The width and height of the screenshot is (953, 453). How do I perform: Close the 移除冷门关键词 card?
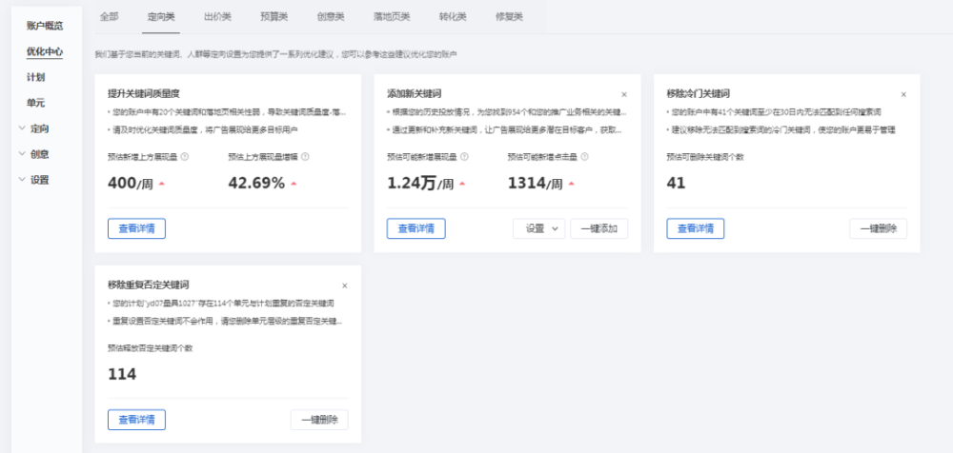[x=903, y=95]
